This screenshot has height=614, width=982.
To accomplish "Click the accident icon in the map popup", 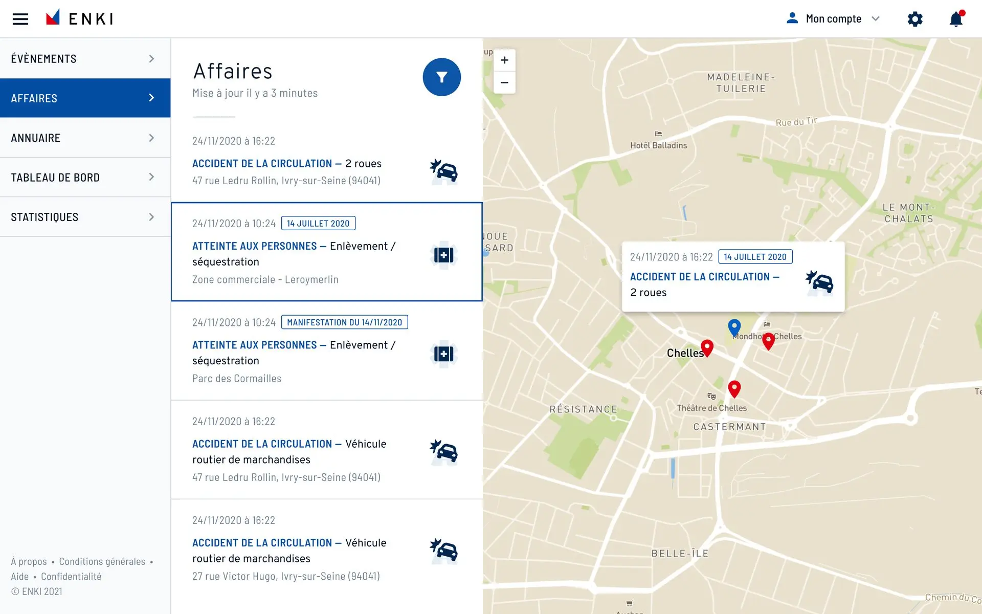I will (819, 283).
